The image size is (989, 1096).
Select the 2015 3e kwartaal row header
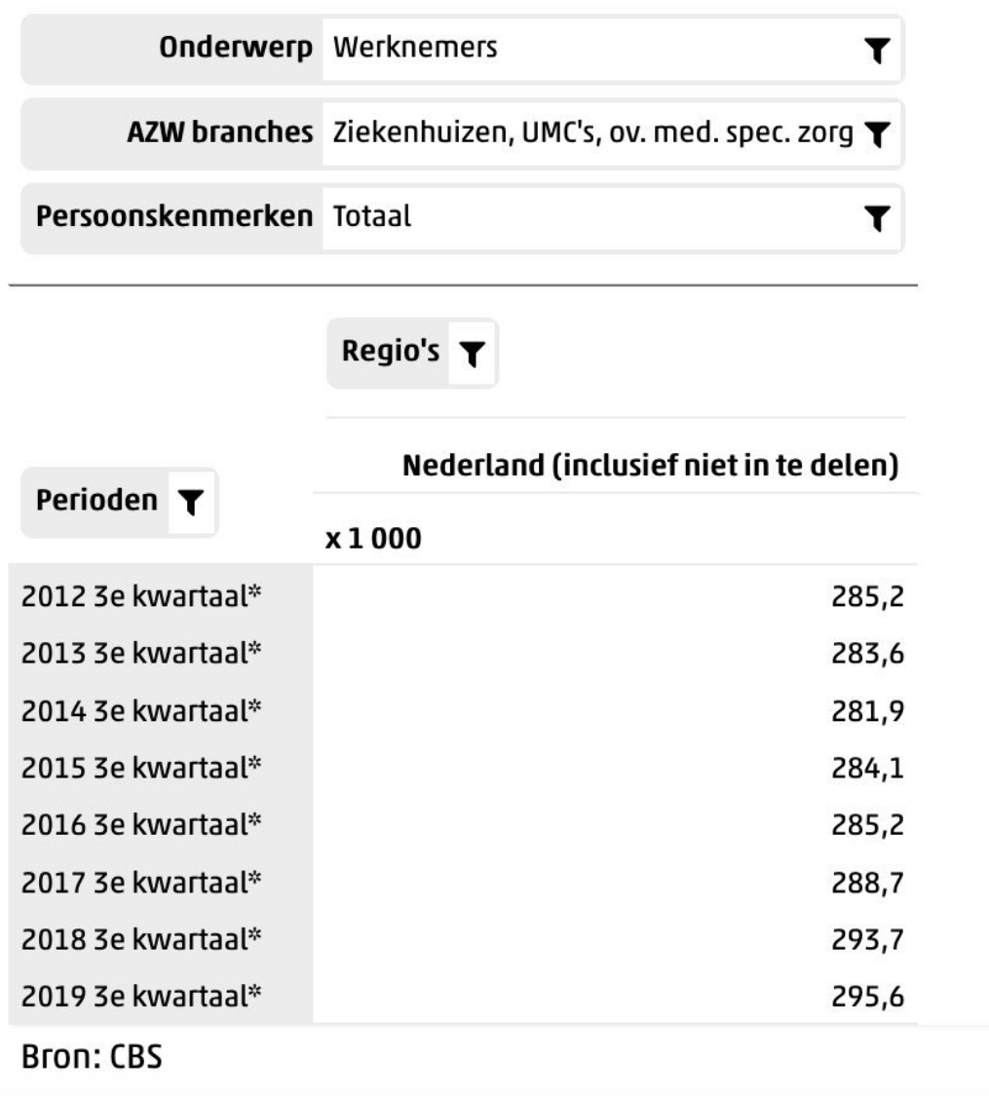pyautogui.click(x=142, y=768)
